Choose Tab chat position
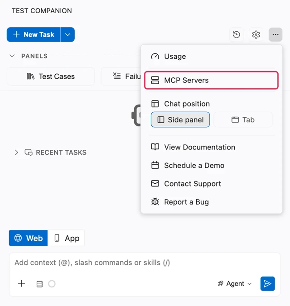Image resolution: width=290 pixels, height=306 pixels. click(243, 120)
